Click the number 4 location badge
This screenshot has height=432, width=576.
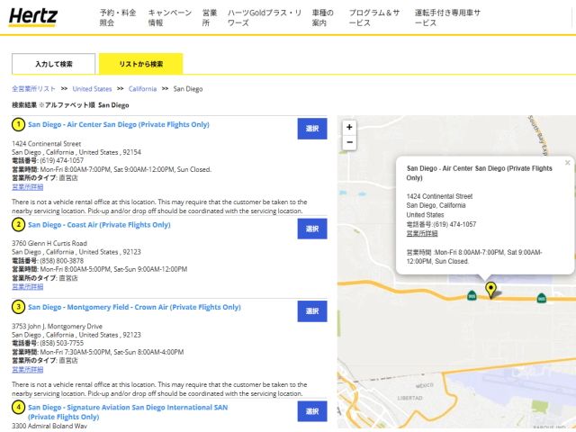pyautogui.click(x=18, y=408)
